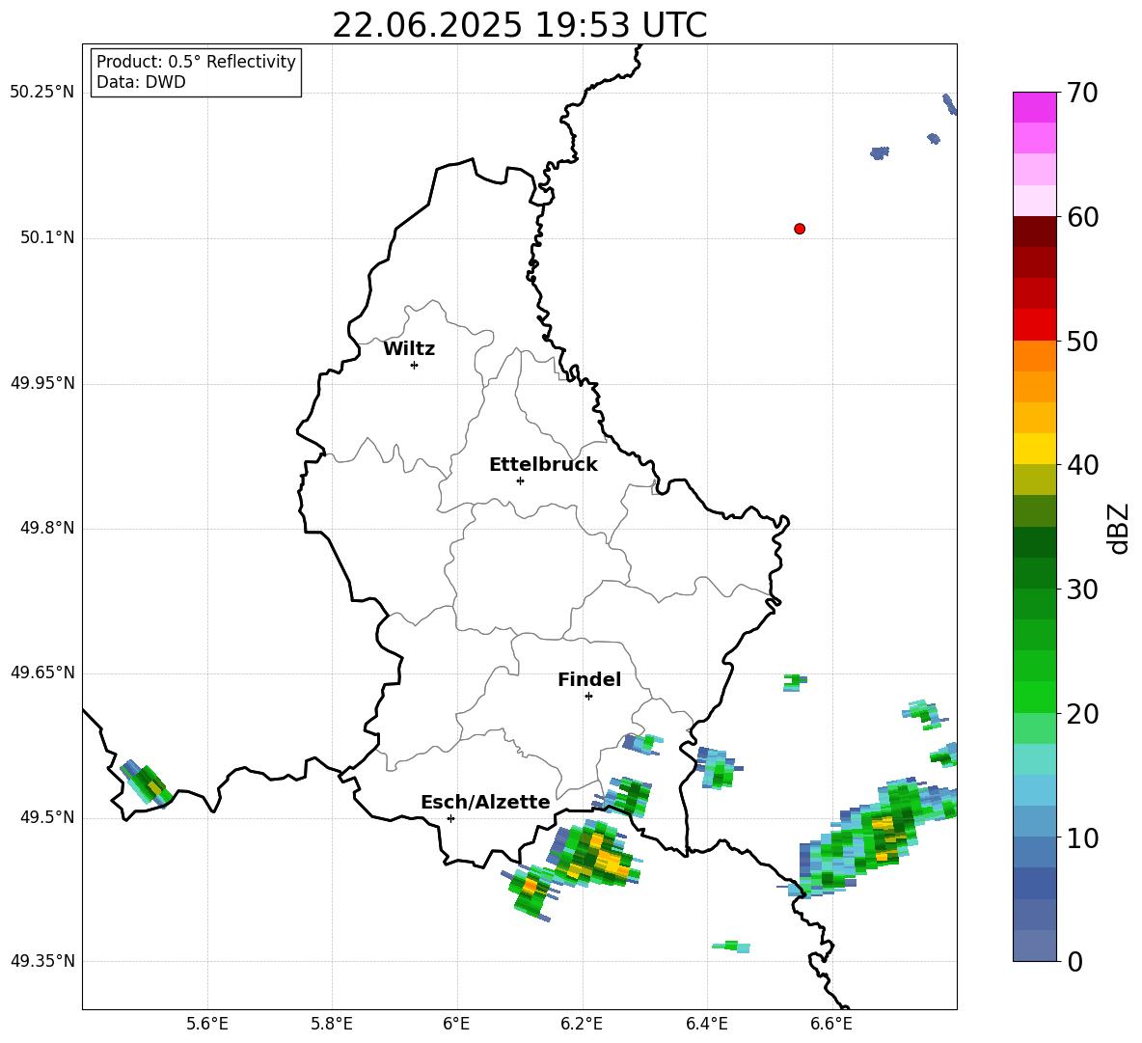Screen dimensions: 1142x1043
Task: Click the Wiltz location cross marker
Action: coord(414,365)
